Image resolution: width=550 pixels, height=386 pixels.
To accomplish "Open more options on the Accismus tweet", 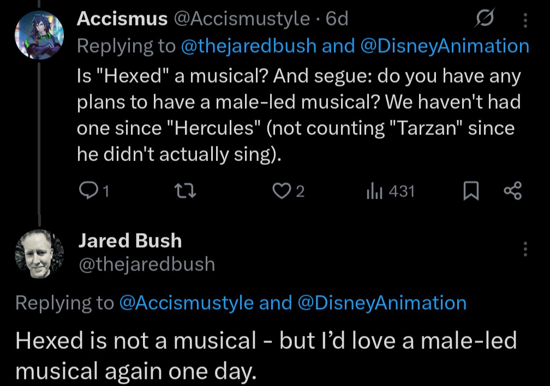I will (525, 20).
